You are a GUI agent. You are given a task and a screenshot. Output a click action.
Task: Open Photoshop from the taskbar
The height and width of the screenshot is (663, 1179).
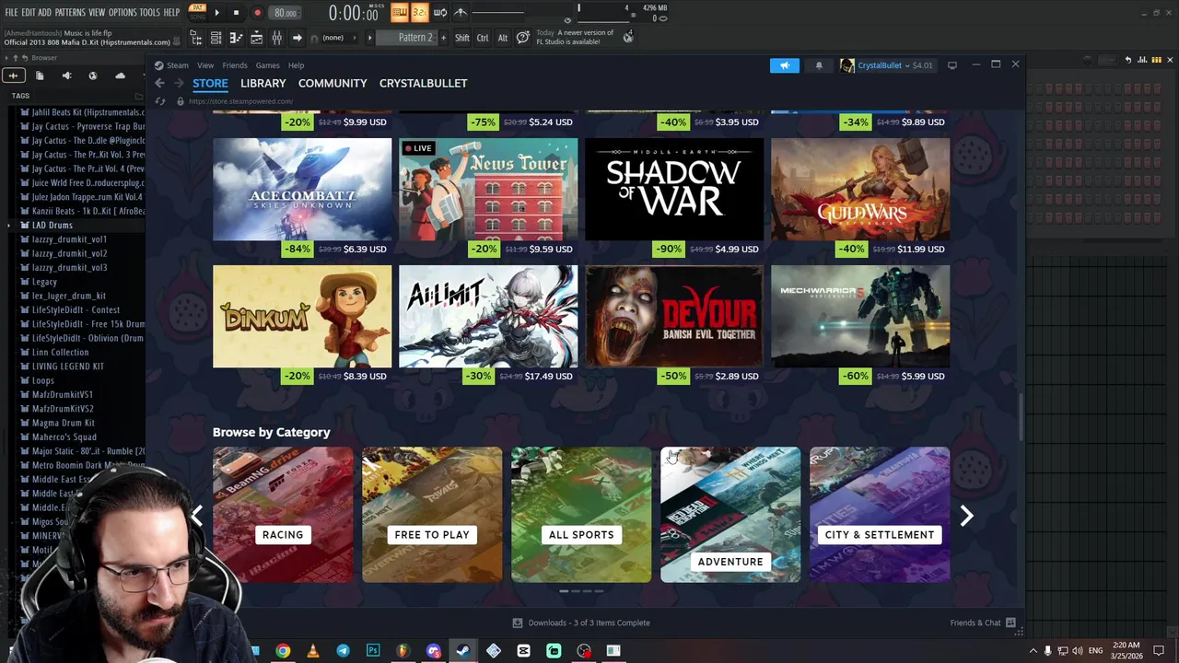373,651
